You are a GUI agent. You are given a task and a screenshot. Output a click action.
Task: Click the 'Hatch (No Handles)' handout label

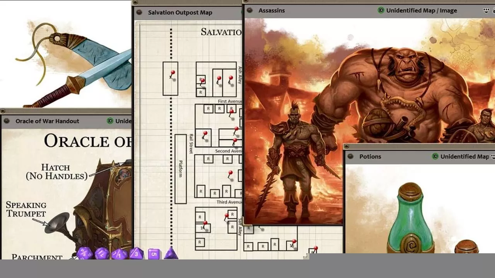point(56,172)
